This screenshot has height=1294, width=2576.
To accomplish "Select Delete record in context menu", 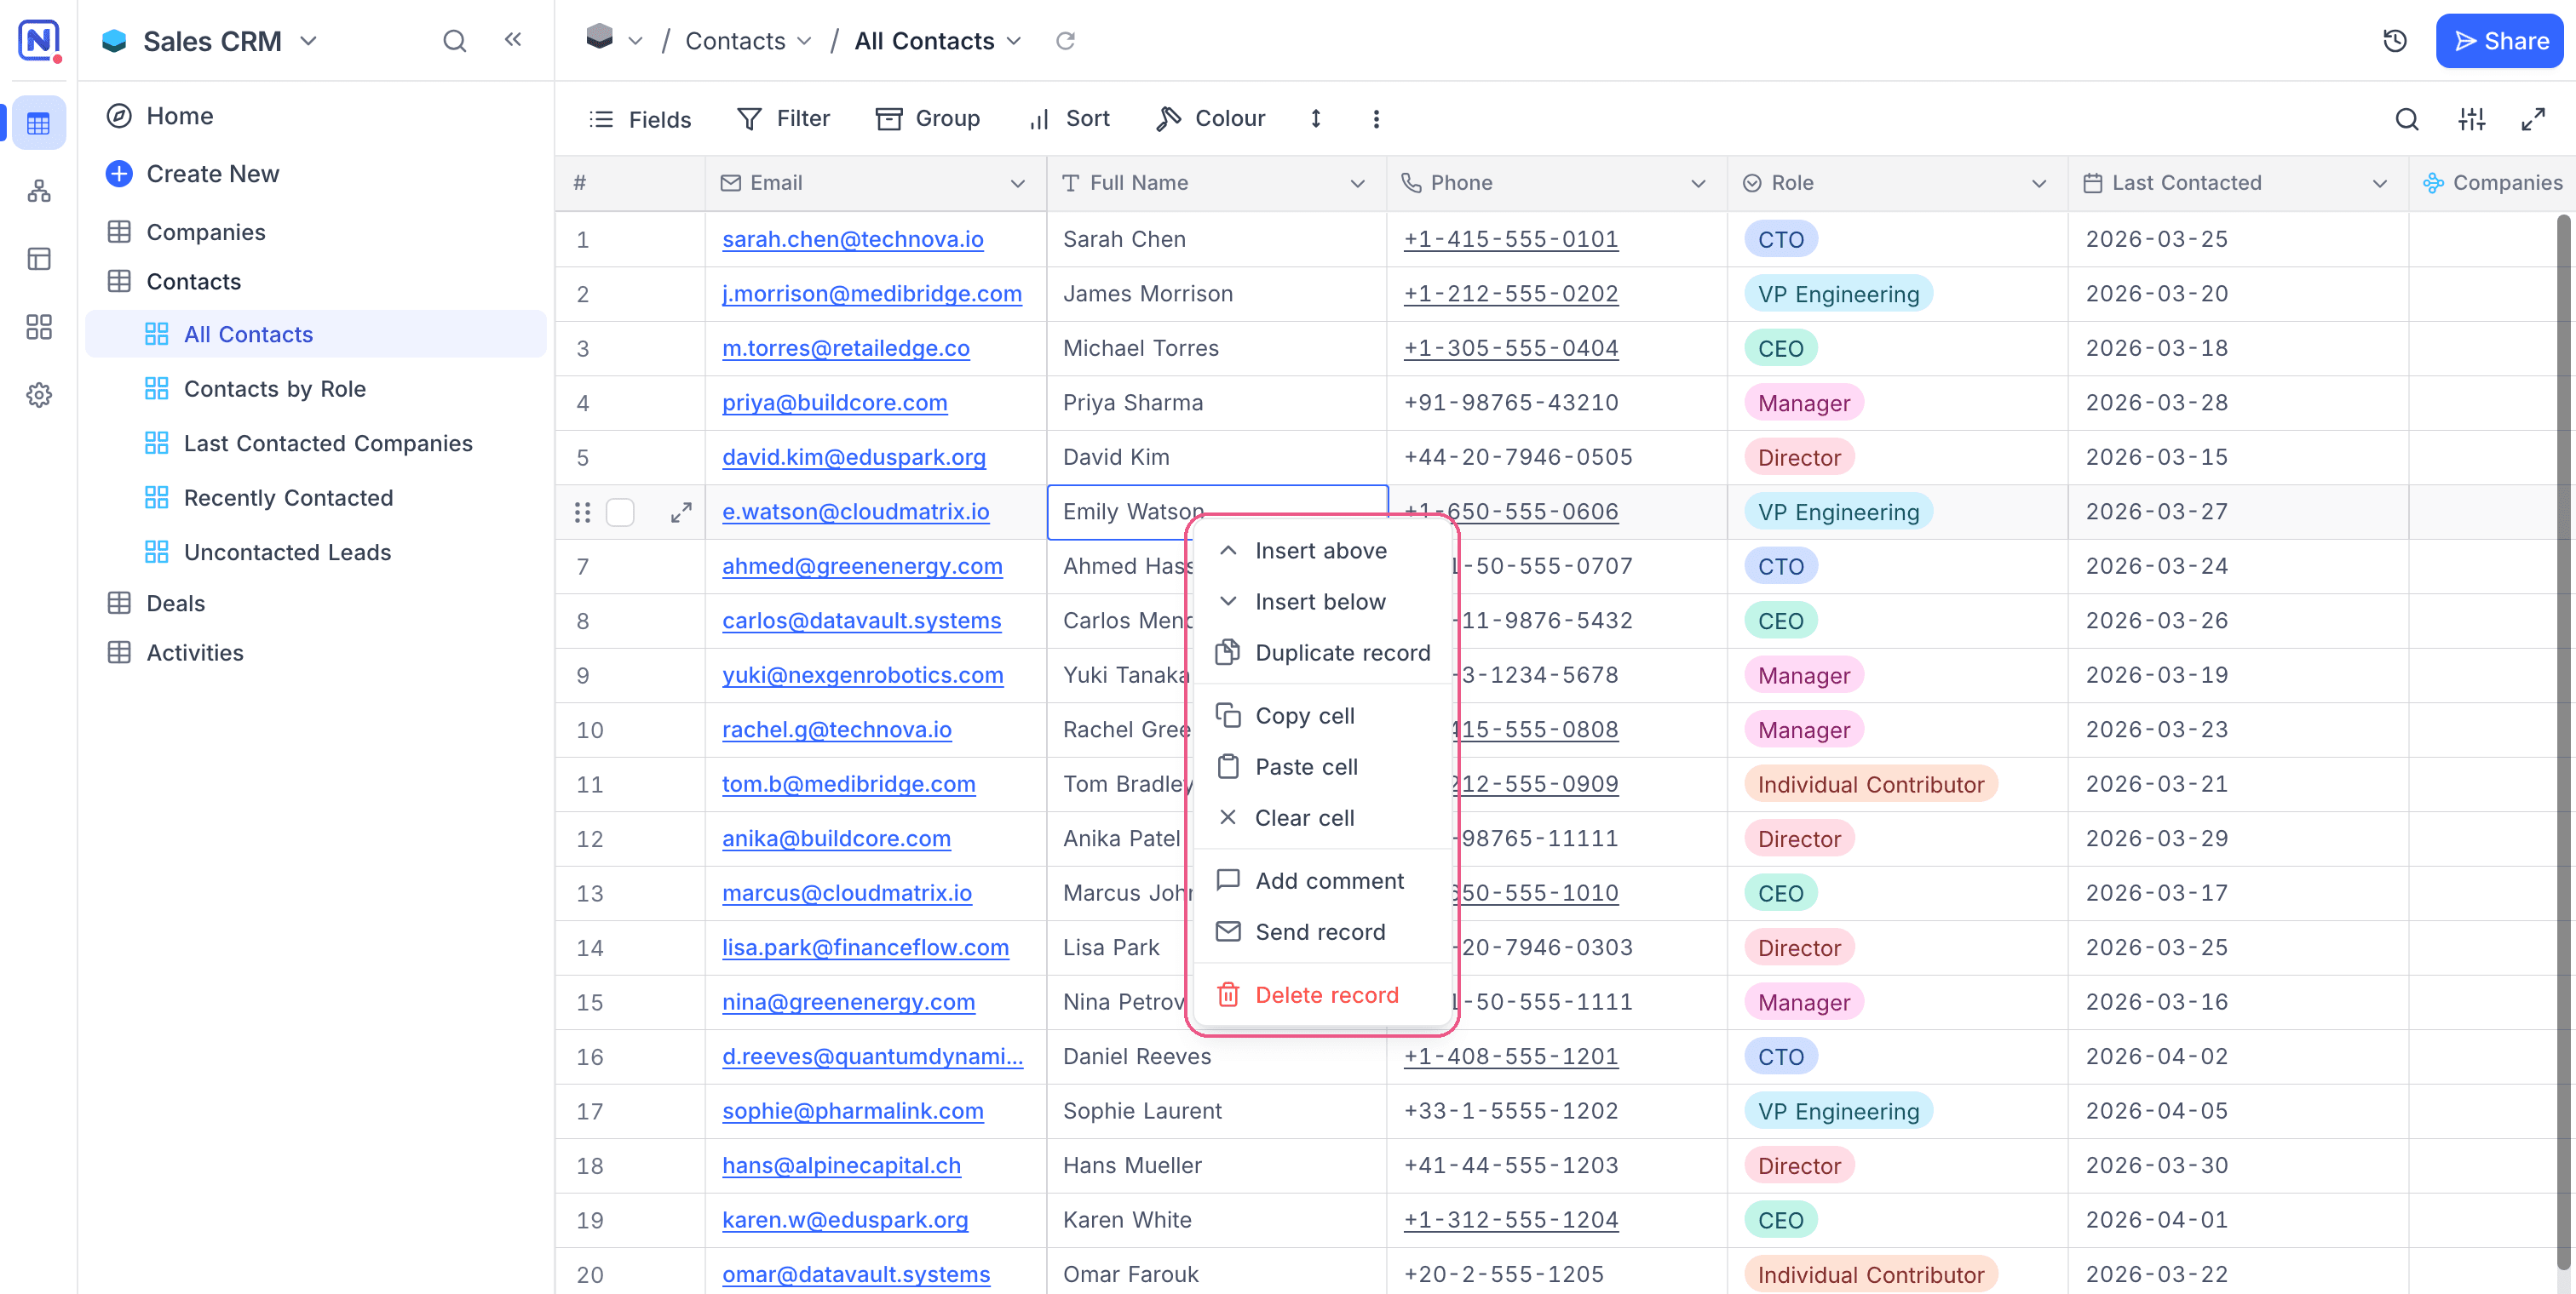I will (1322, 995).
